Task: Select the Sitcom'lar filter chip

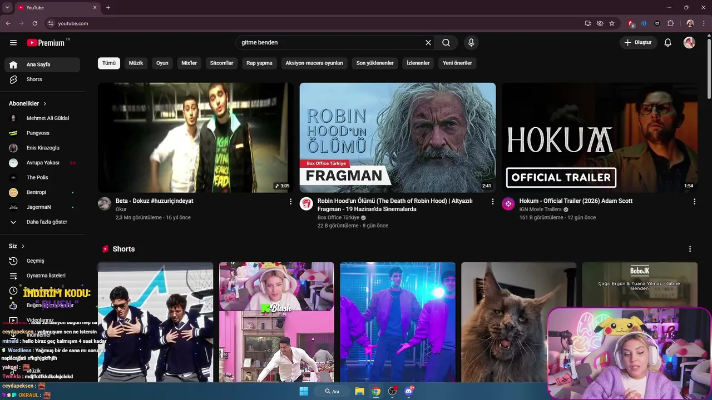Action: [x=221, y=63]
